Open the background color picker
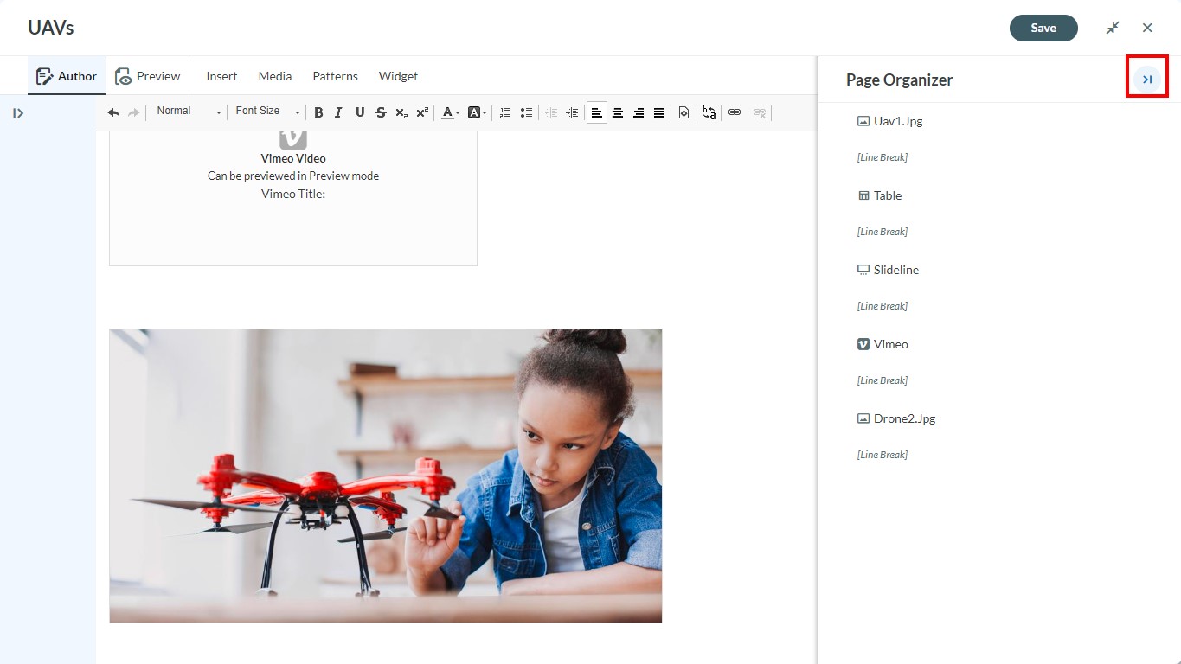Screen dimensions: 1181x664 tap(477, 112)
